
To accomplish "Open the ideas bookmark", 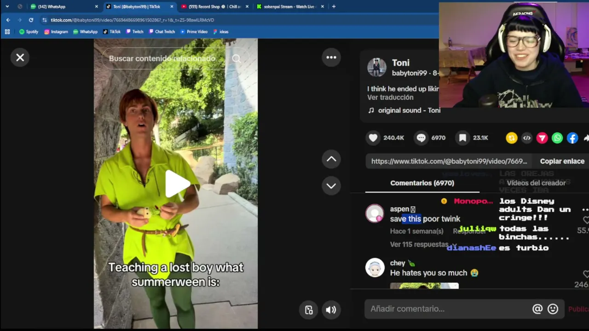I will click(x=221, y=32).
